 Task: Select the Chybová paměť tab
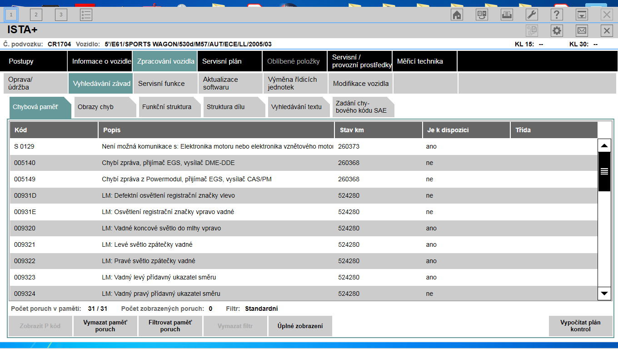[x=40, y=107]
